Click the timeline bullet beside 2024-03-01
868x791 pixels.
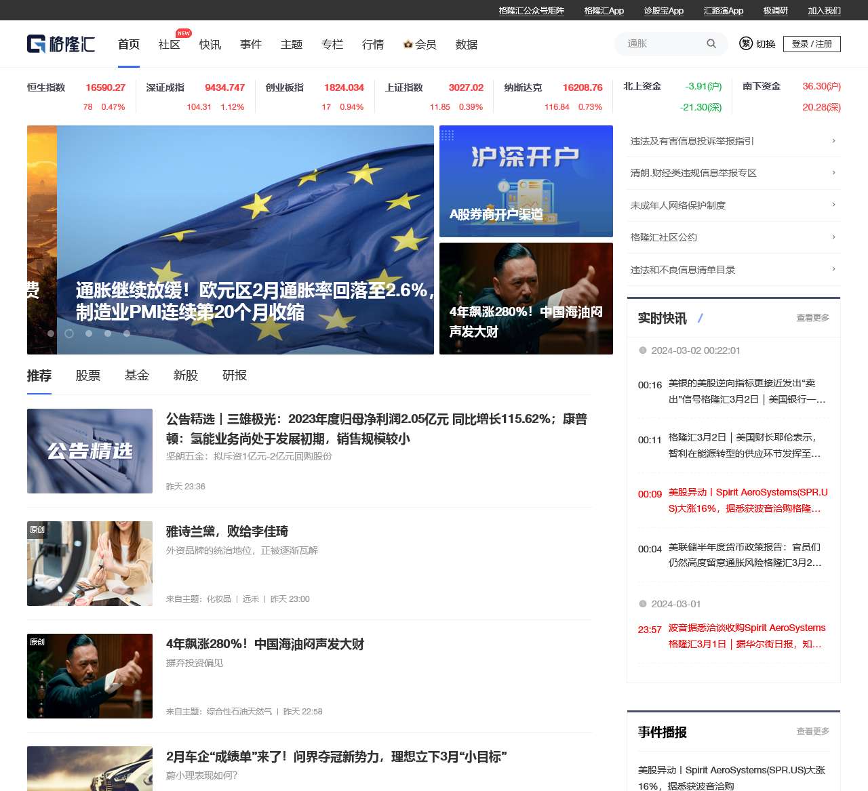[642, 604]
